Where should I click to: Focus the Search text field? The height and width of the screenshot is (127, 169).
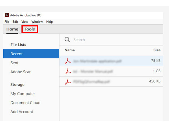coord(113,40)
